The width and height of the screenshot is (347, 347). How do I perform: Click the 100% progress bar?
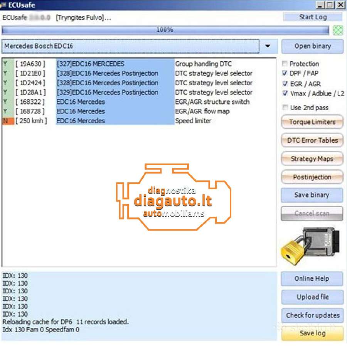165,30
